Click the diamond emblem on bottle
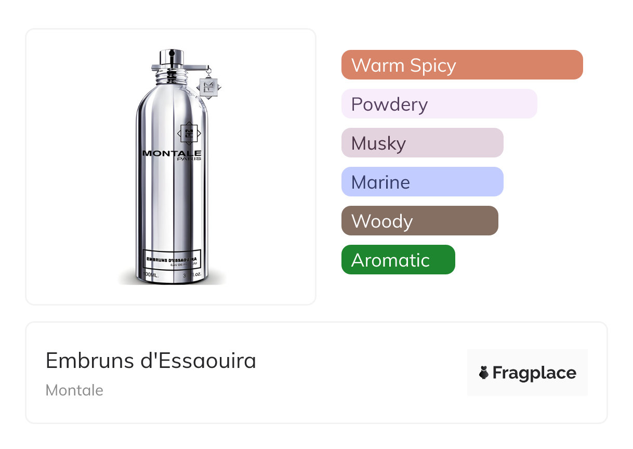Viewport: 633px width, 449px height. tap(188, 133)
